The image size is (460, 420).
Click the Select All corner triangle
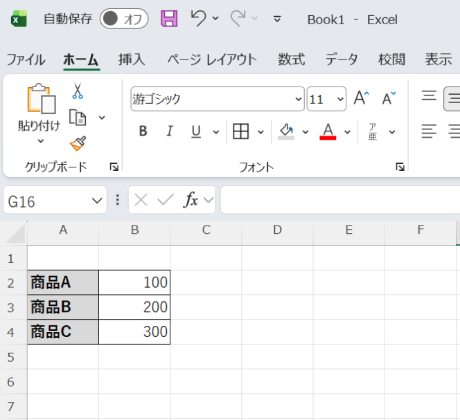pyautogui.click(x=15, y=233)
